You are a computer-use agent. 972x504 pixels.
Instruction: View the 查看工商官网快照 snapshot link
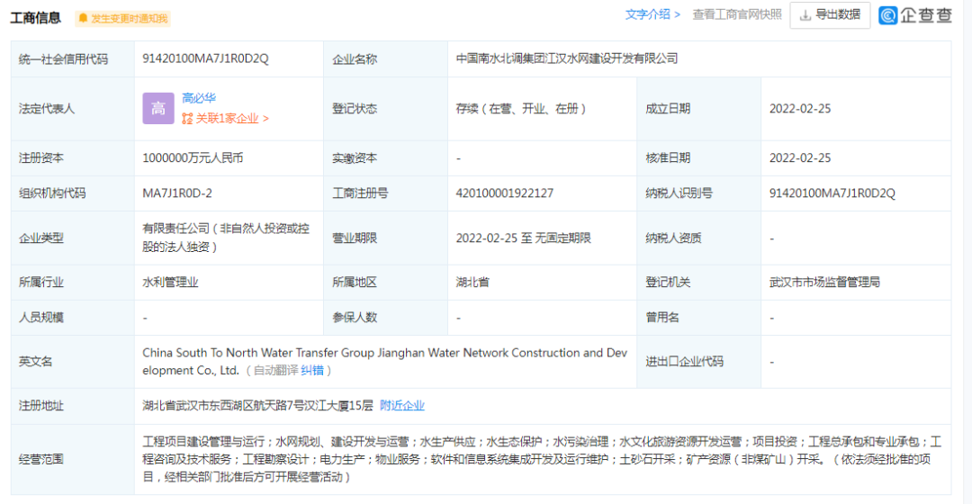click(x=736, y=14)
